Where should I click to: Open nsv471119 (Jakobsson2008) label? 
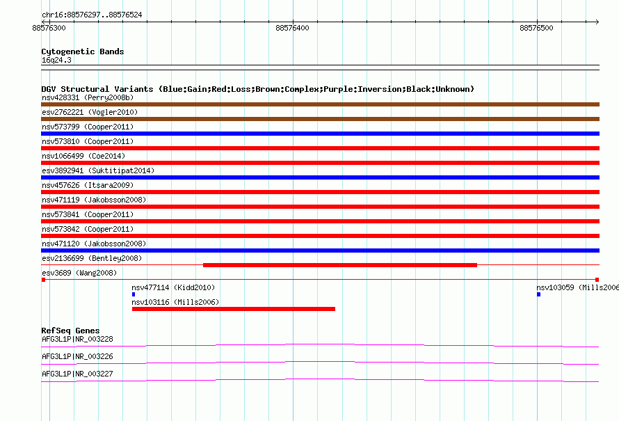(94, 200)
